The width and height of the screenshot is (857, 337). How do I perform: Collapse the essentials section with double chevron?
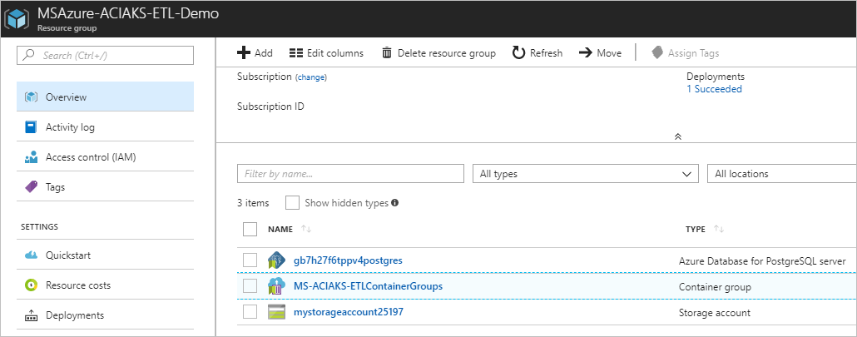(x=678, y=136)
